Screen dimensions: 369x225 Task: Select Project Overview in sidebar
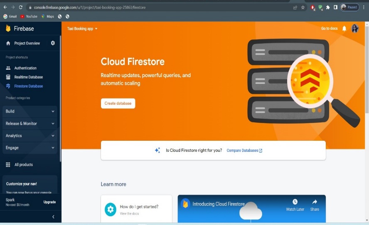pyautogui.click(x=27, y=43)
